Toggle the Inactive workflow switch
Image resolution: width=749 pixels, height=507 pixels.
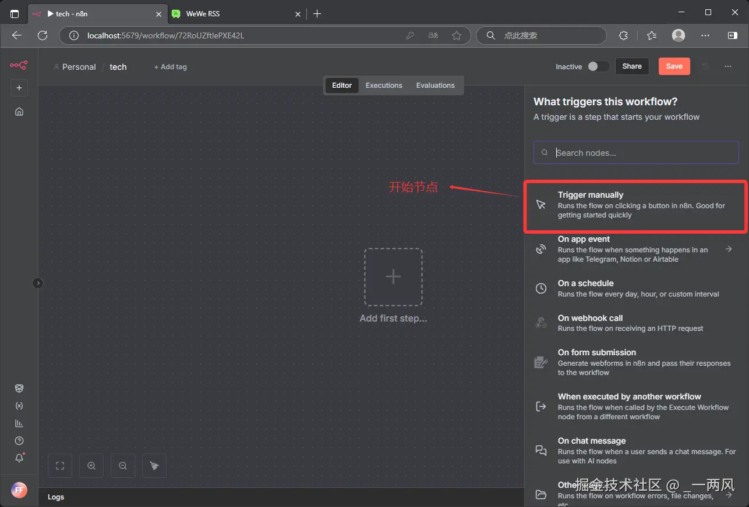(x=598, y=66)
